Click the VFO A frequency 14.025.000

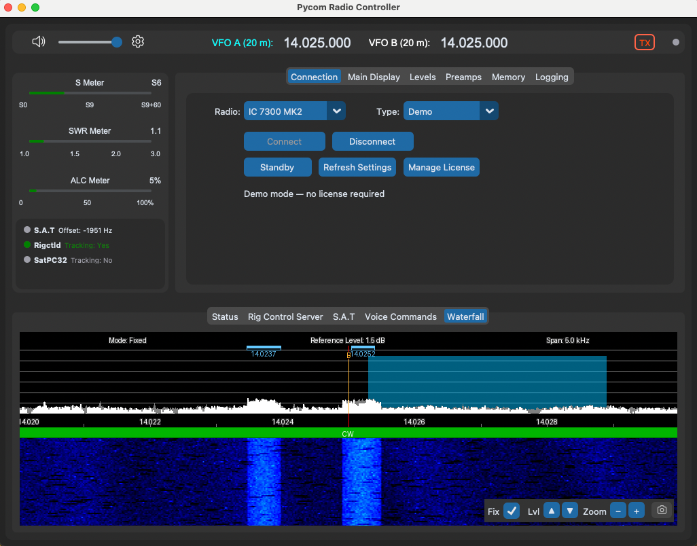click(317, 43)
